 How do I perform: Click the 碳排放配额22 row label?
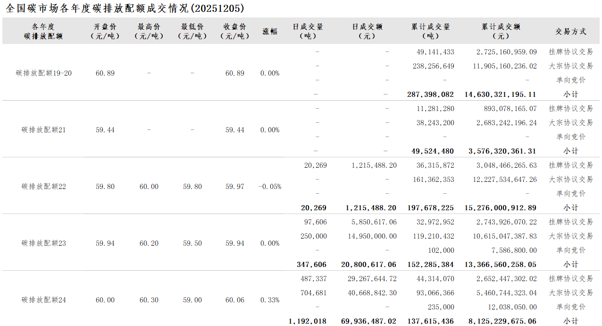coord(43,187)
